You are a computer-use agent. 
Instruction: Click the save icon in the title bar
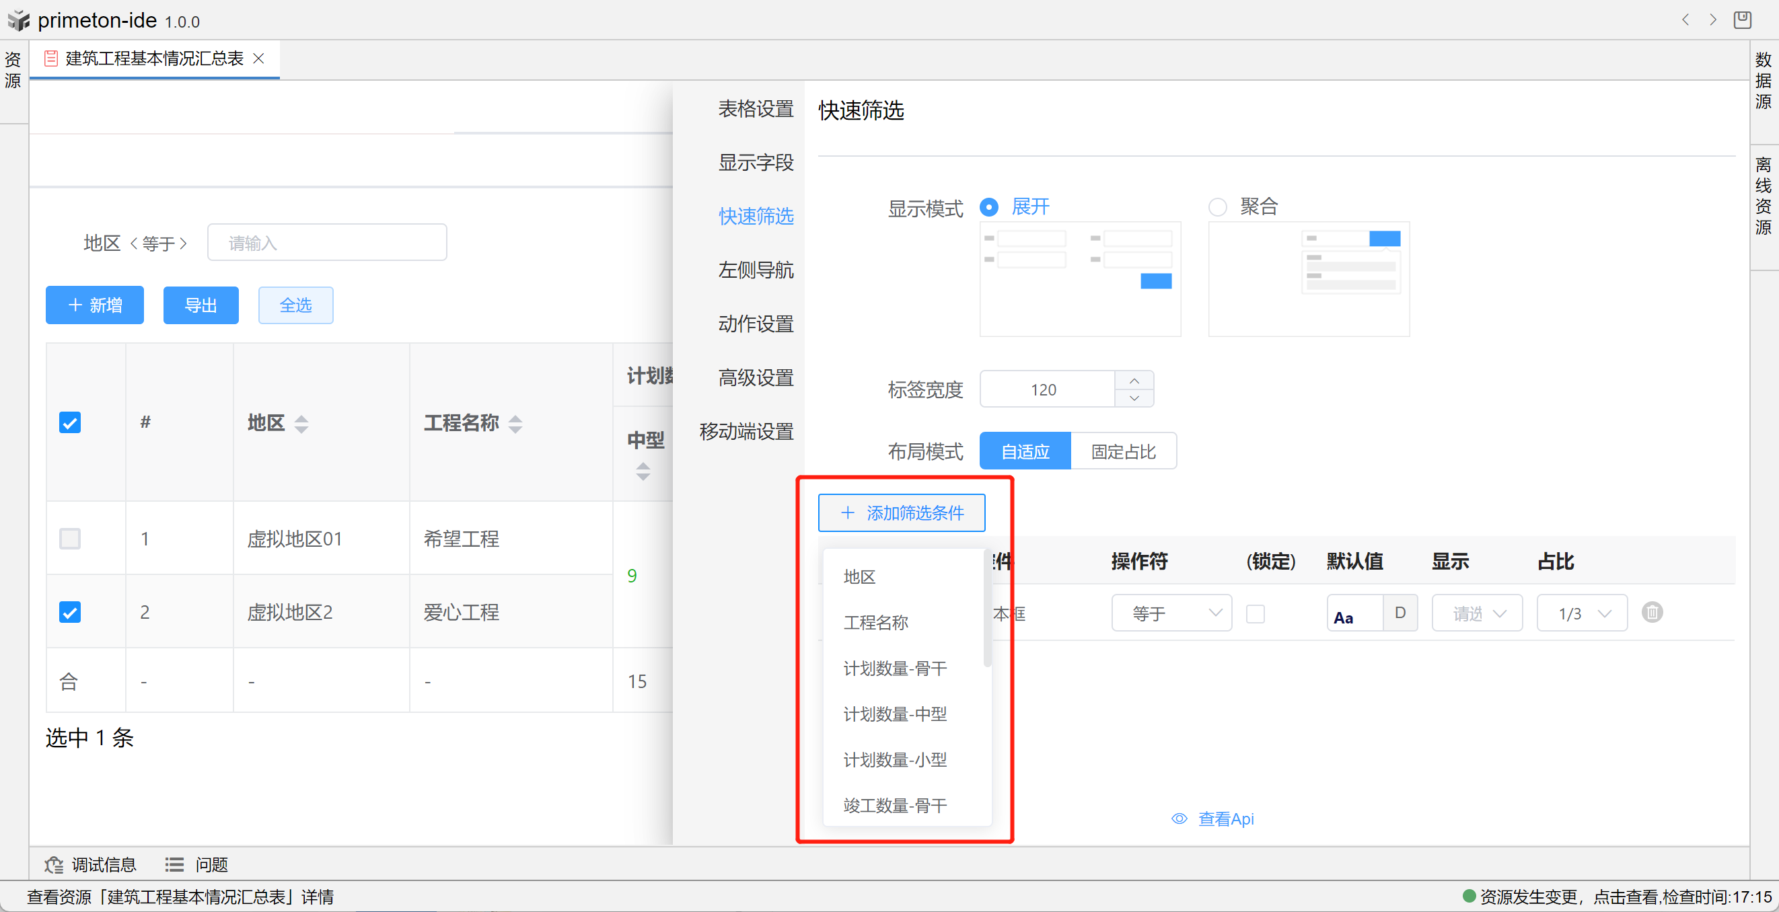tap(1742, 20)
